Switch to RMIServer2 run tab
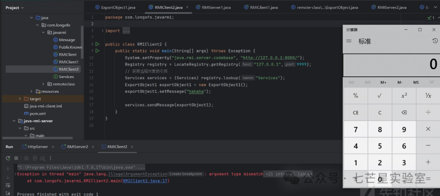440x196 pixels. [75, 147]
